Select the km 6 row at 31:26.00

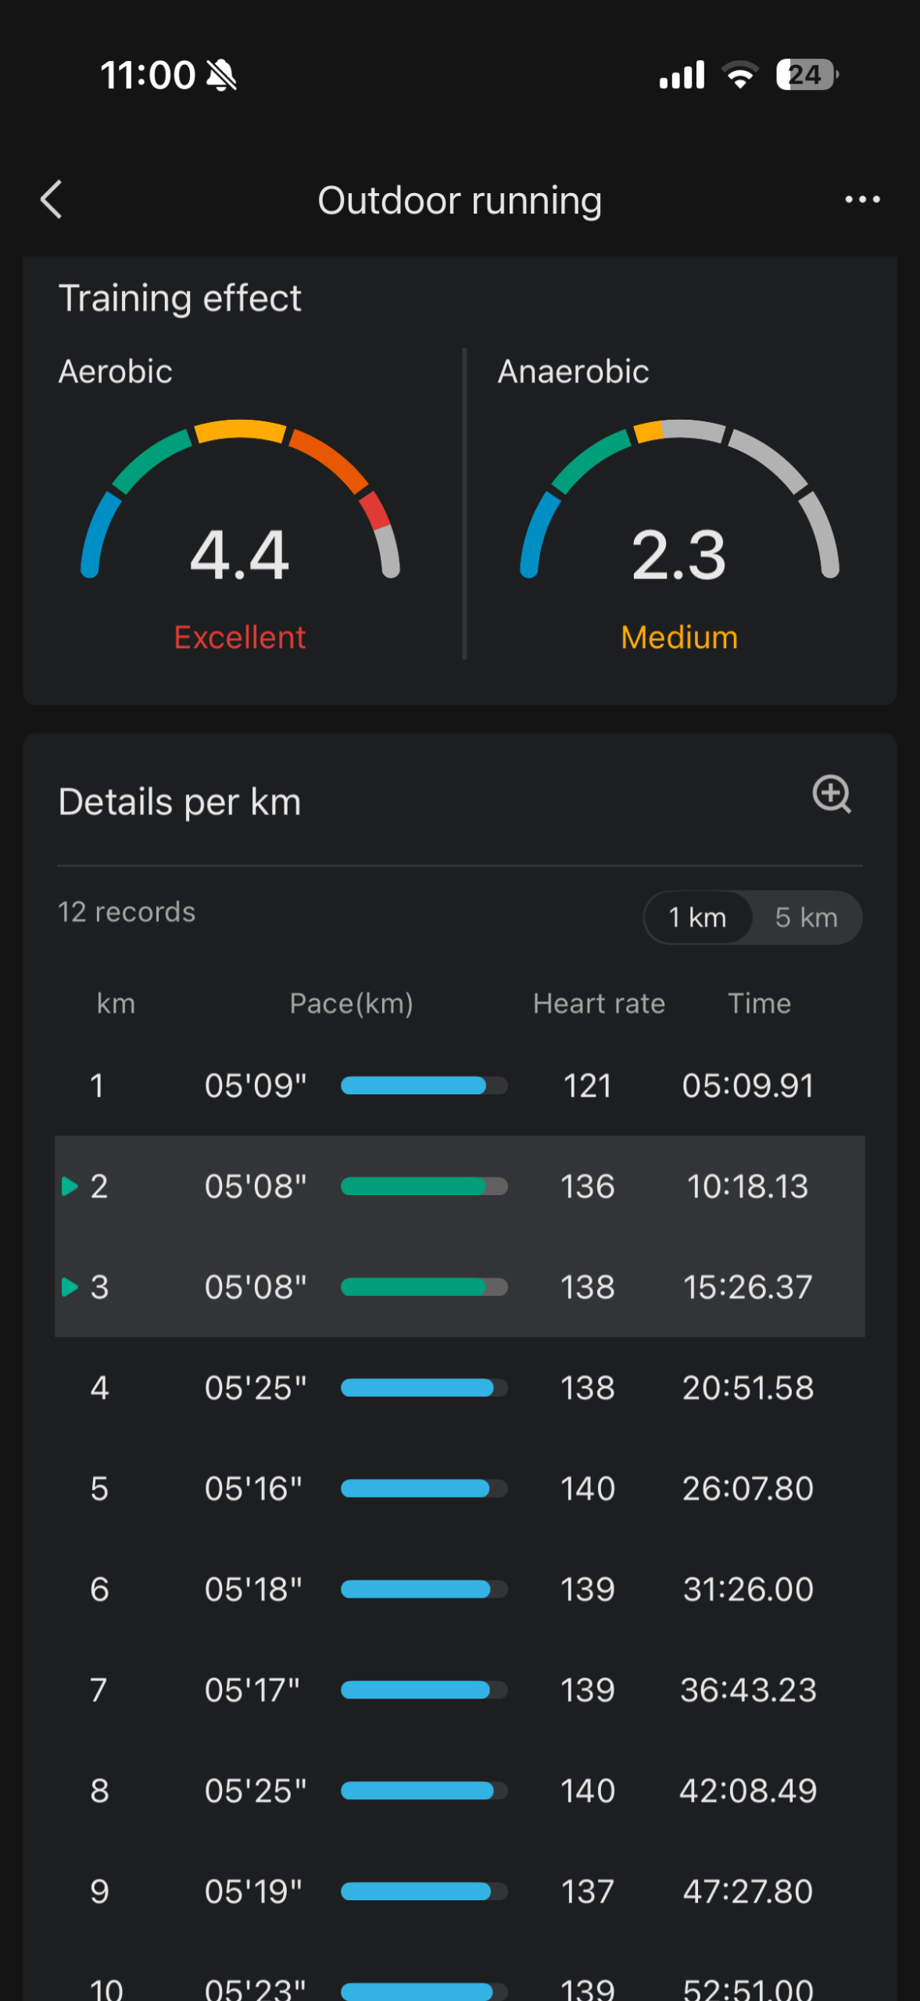pos(460,1589)
